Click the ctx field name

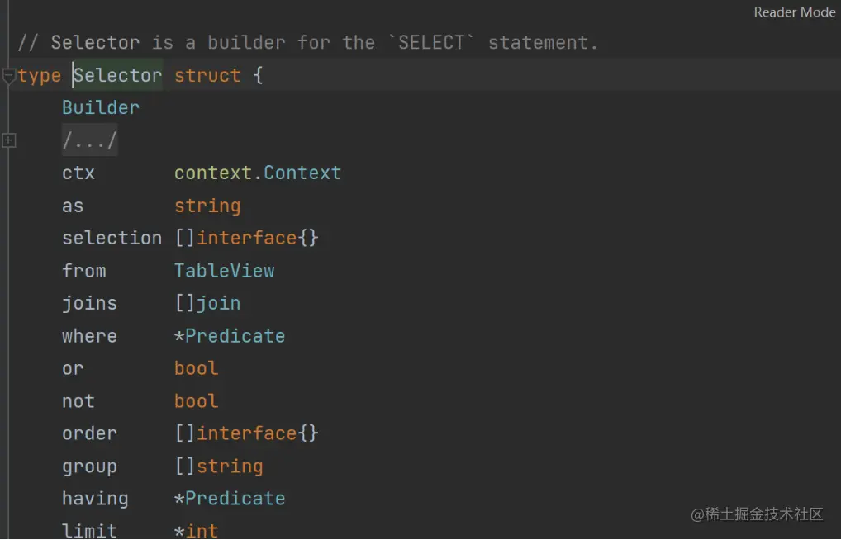[78, 173]
